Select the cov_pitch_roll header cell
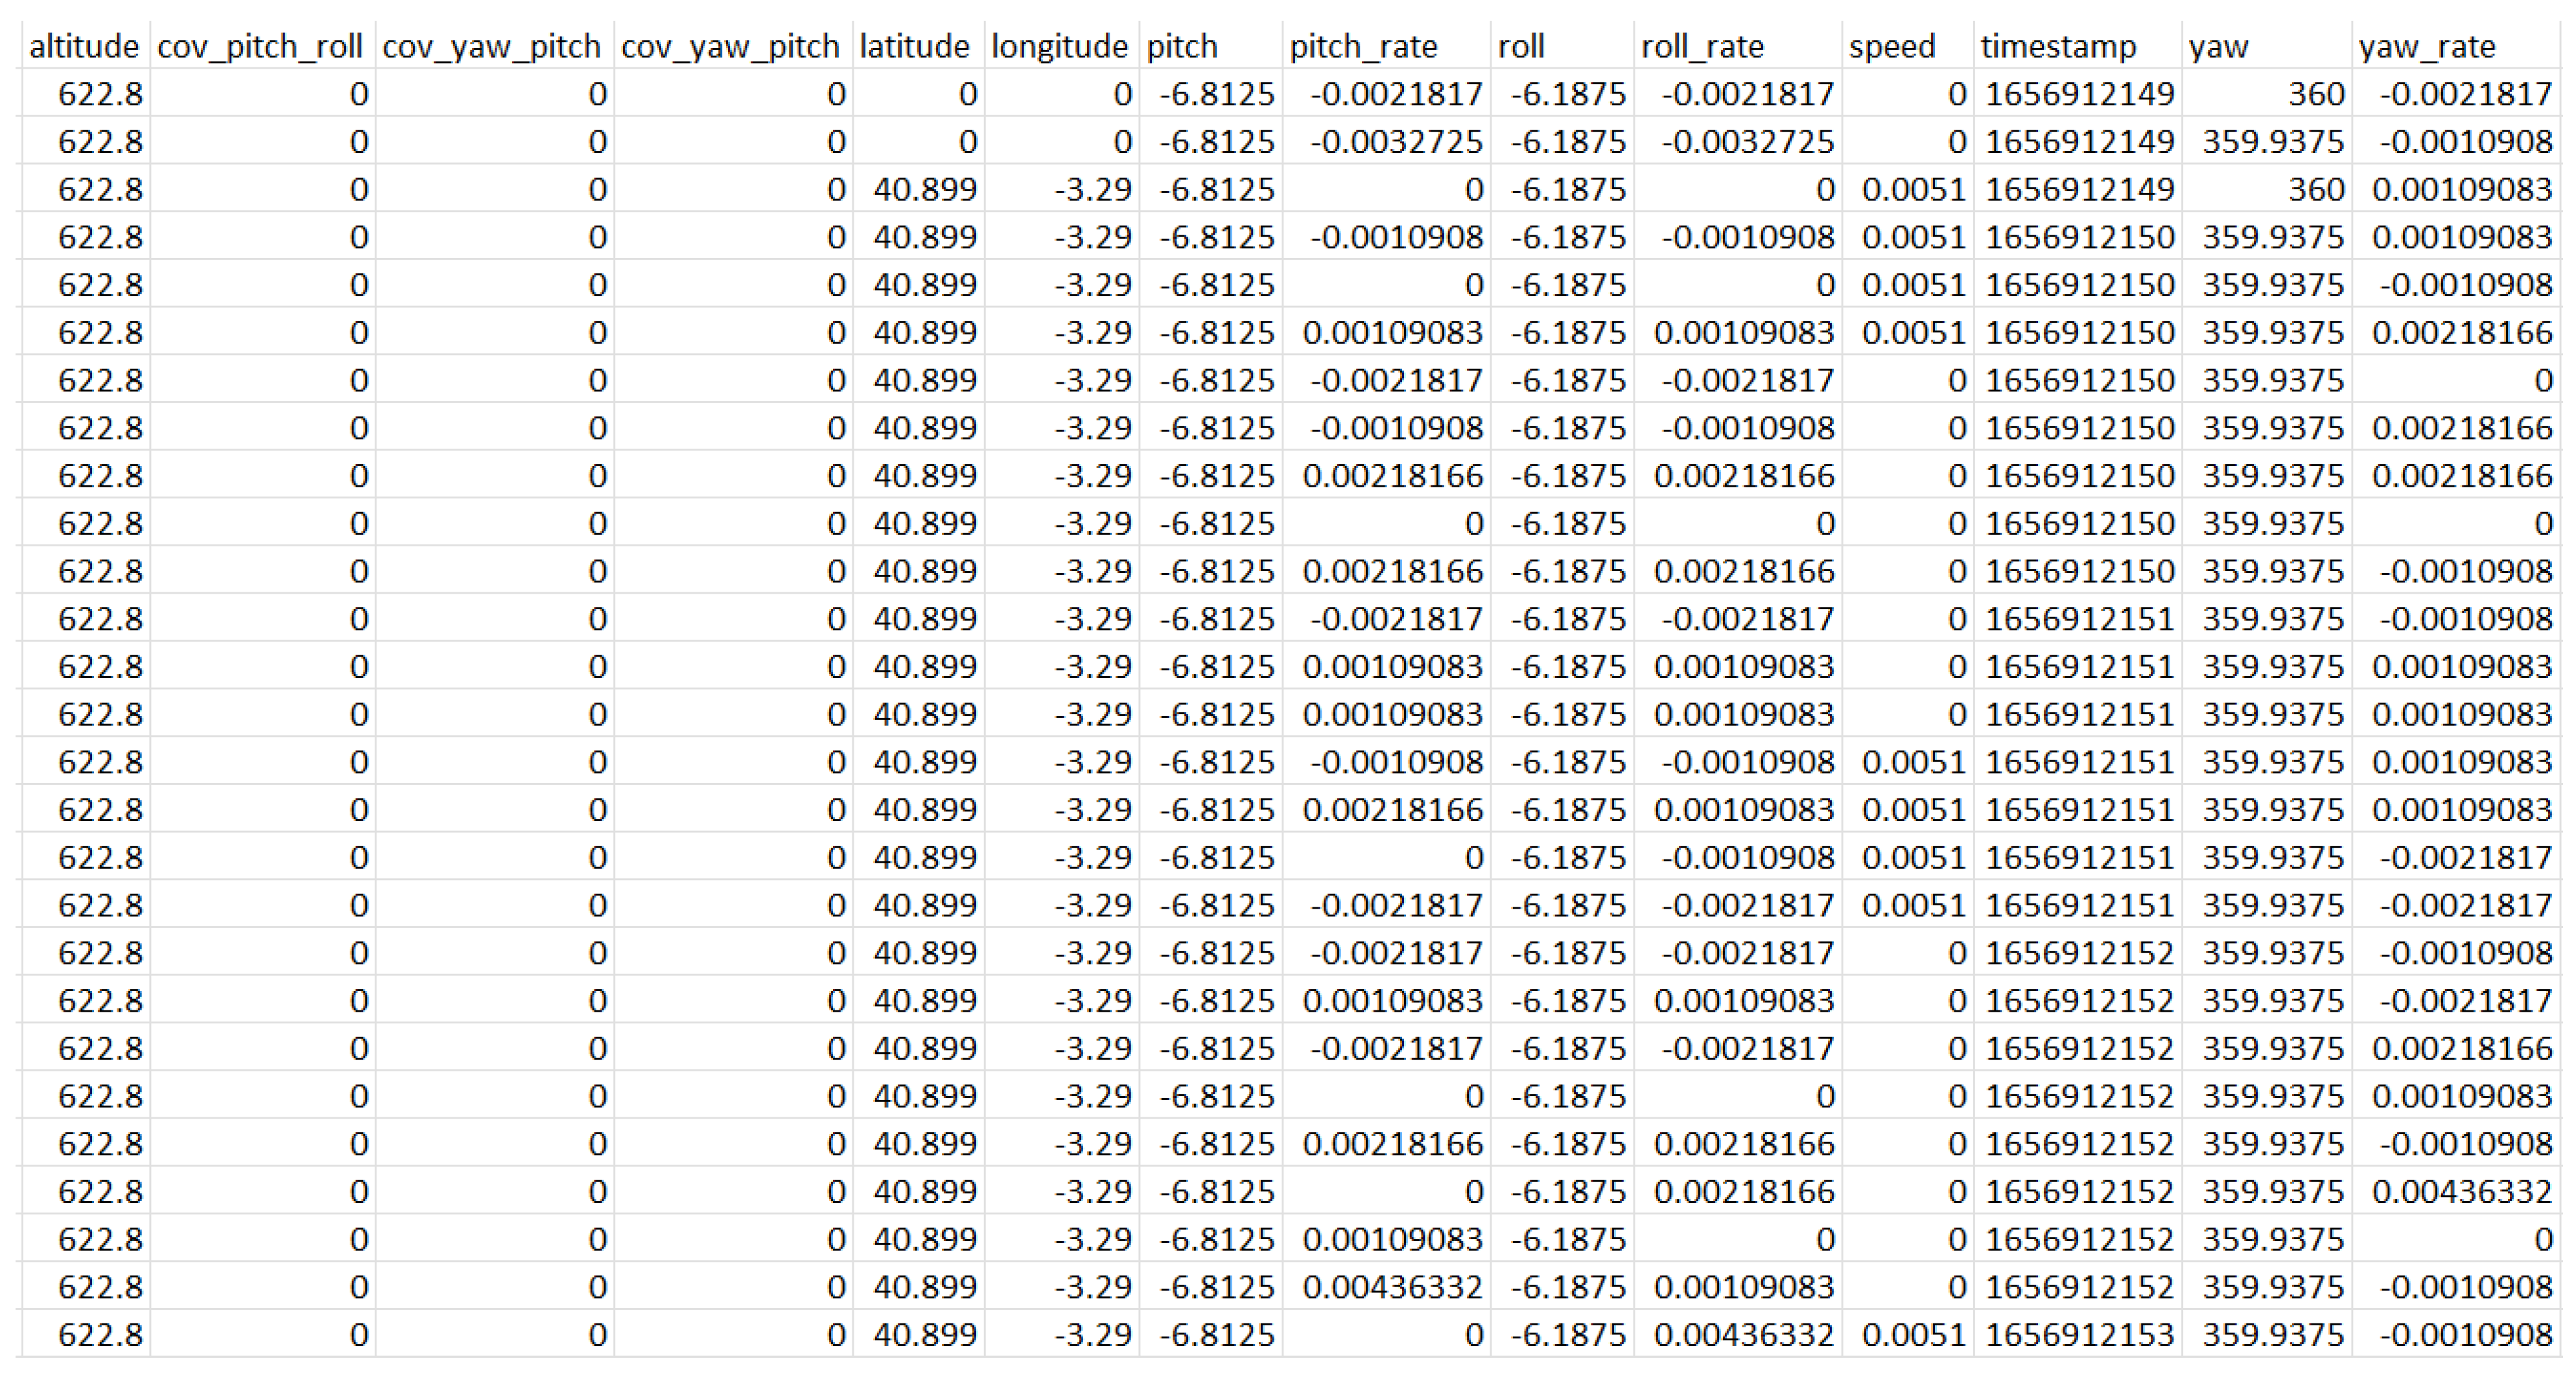Image resolution: width=2576 pixels, height=1374 pixels. 260,46
